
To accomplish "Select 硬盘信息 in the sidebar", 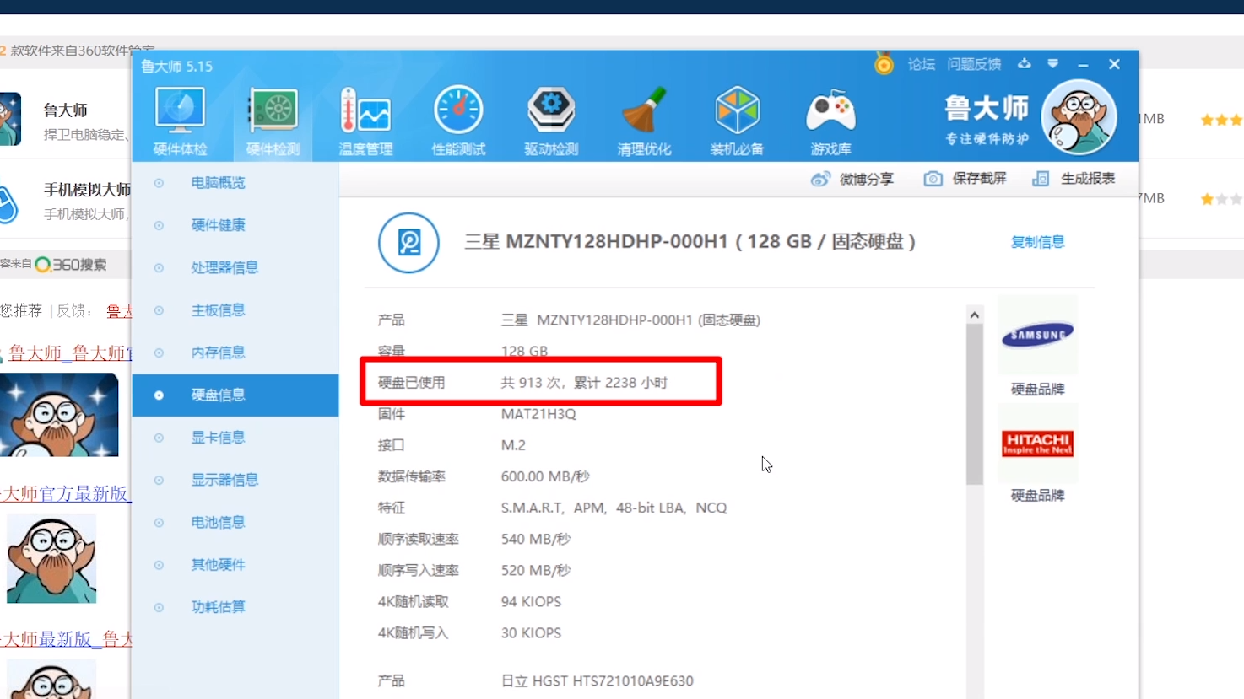I will [235, 395].
